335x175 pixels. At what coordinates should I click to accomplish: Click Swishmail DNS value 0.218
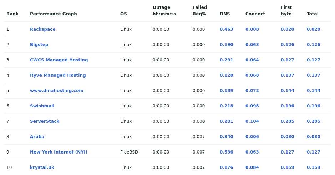227,106
